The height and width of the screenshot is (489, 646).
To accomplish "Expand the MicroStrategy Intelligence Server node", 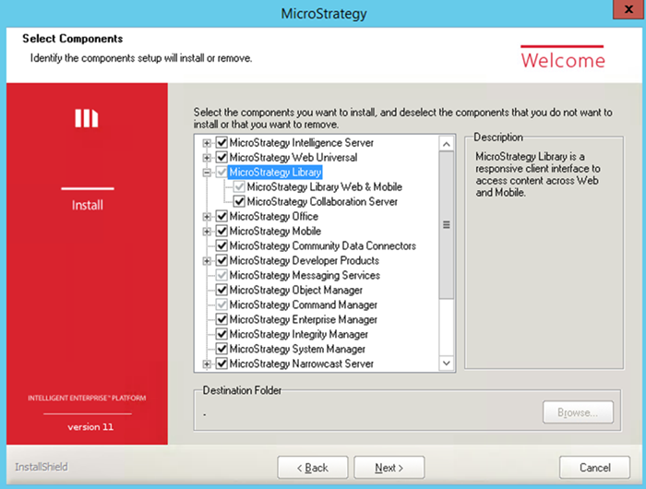I will (x=207, y=143).
